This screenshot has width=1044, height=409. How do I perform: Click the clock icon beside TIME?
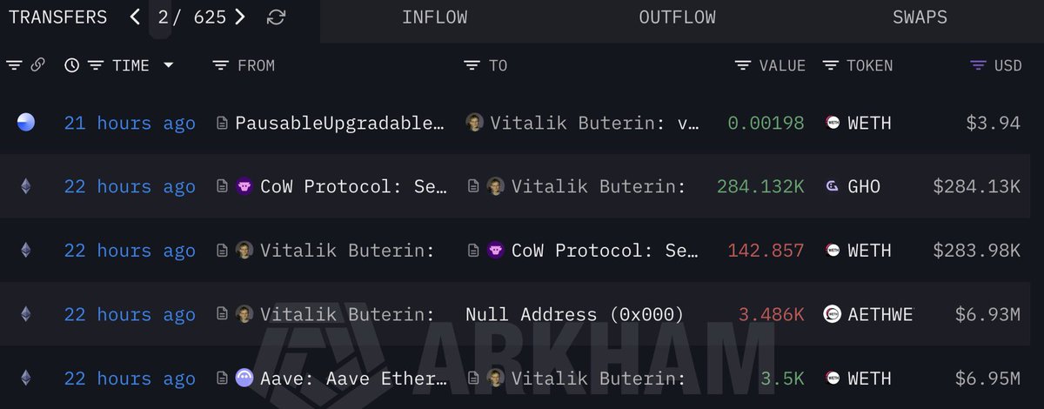(72, 65)
